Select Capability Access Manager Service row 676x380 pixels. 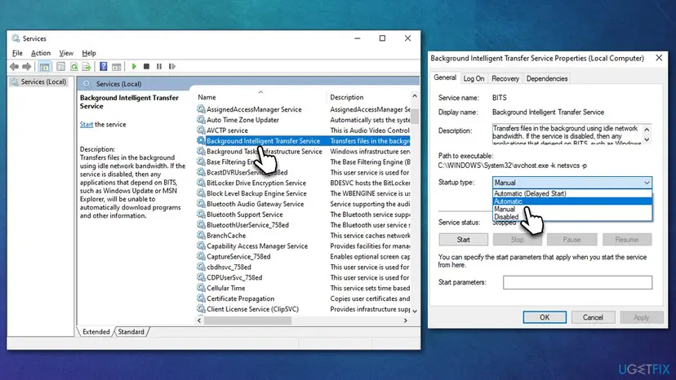tap(303, 246)
